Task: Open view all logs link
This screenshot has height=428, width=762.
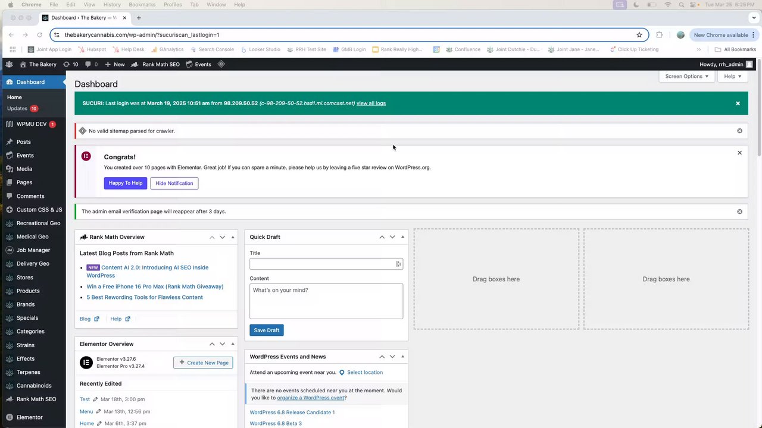Action: (x=371, y=103)
